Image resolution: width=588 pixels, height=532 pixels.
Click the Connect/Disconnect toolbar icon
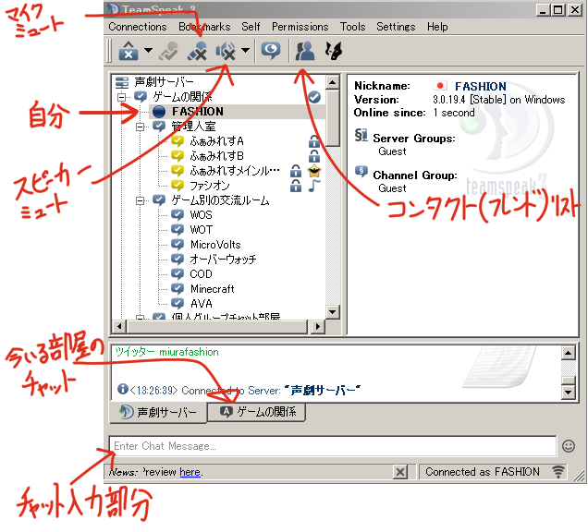click(129, 51)
